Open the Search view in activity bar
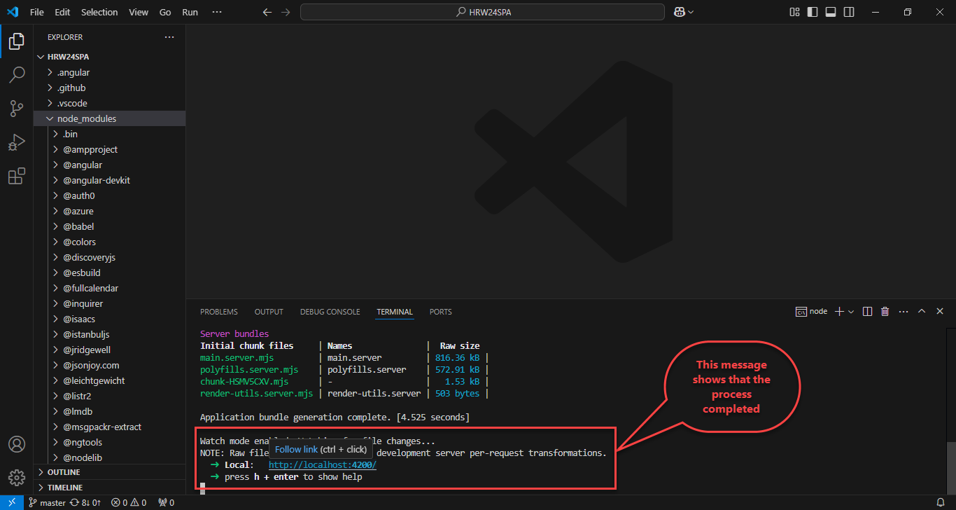956x510 pixels. 17,74
